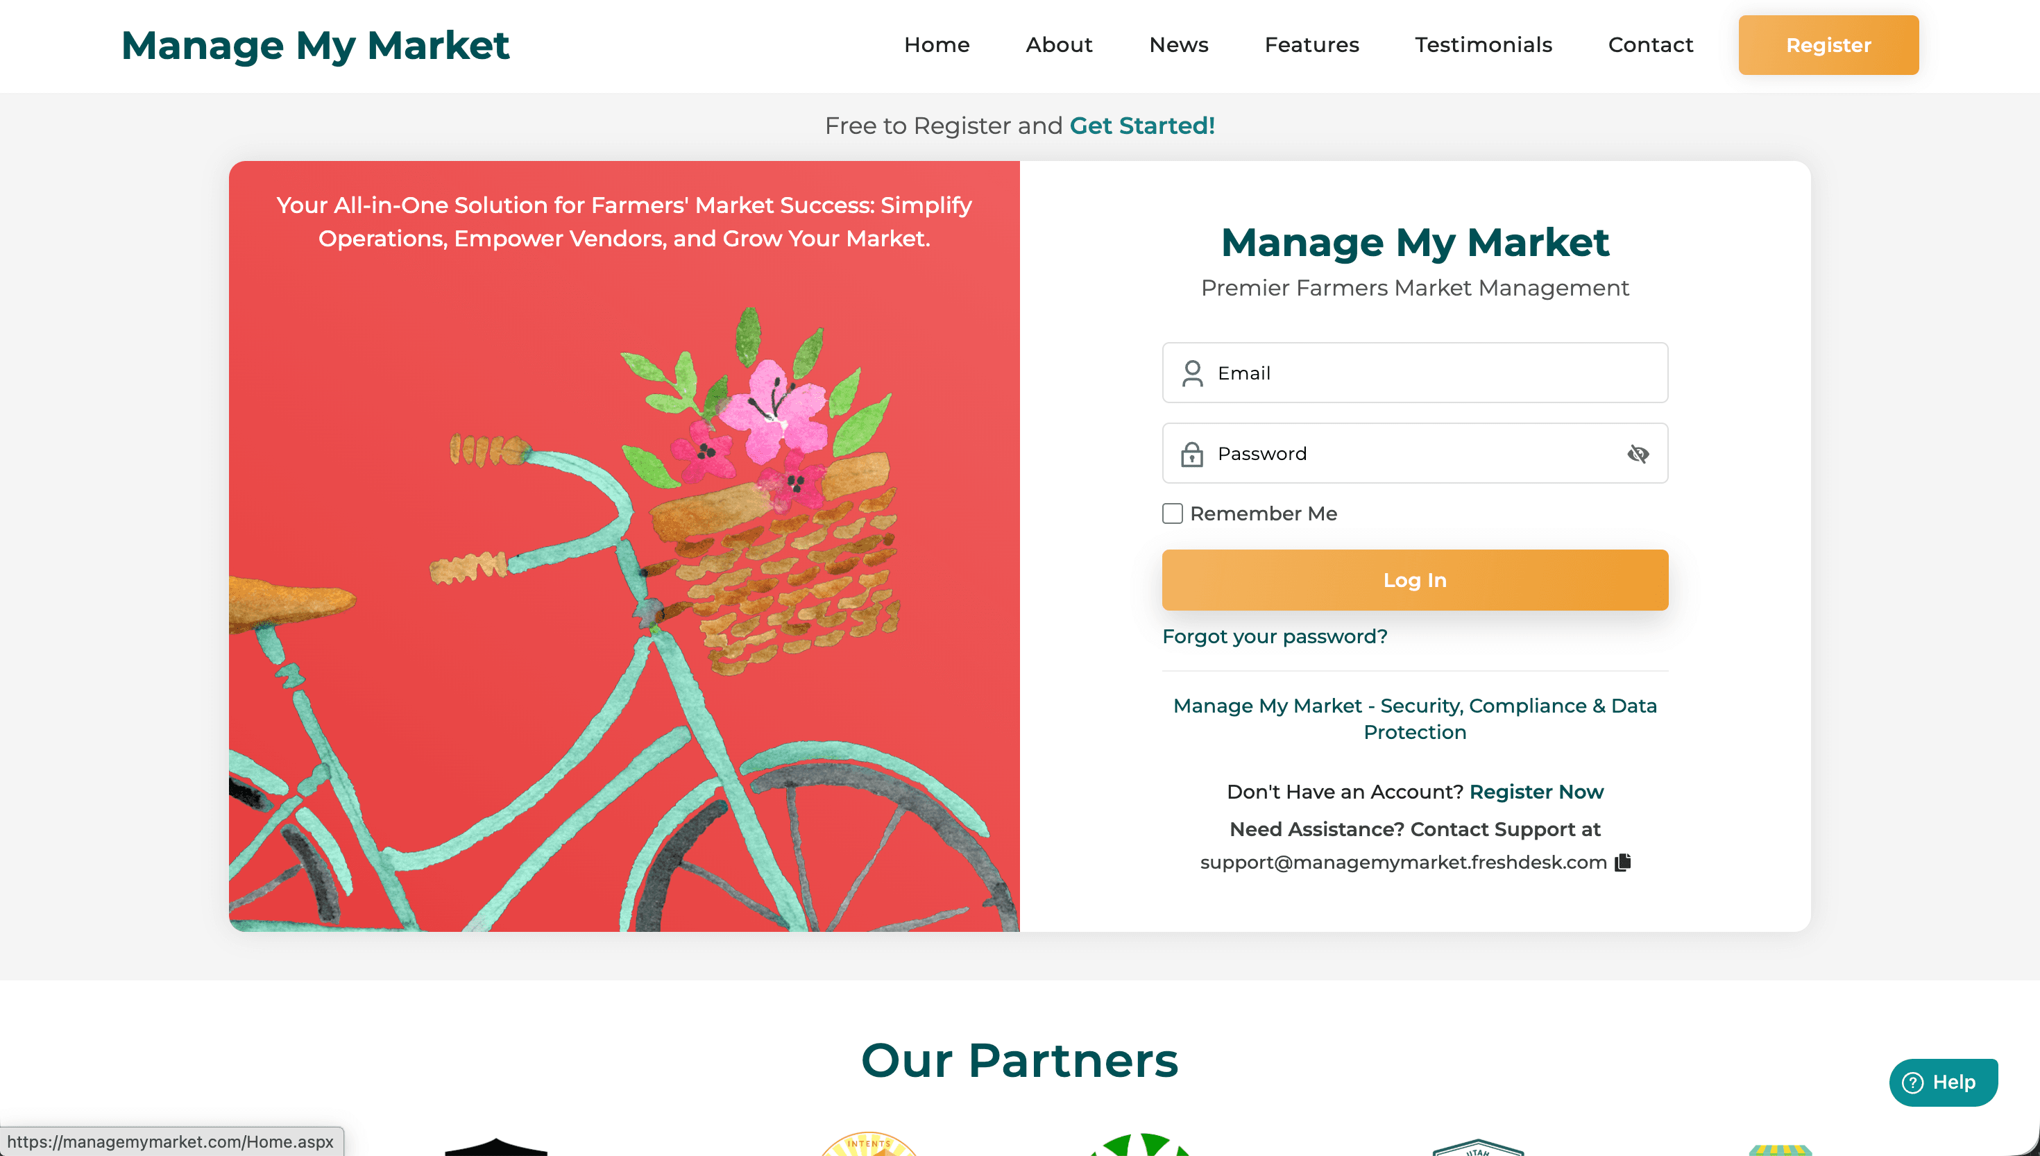Image resolution: width=2040 pixels, height=1156 pixels.
Task: Click inside the Email input field
Action: click(1415, 373)
